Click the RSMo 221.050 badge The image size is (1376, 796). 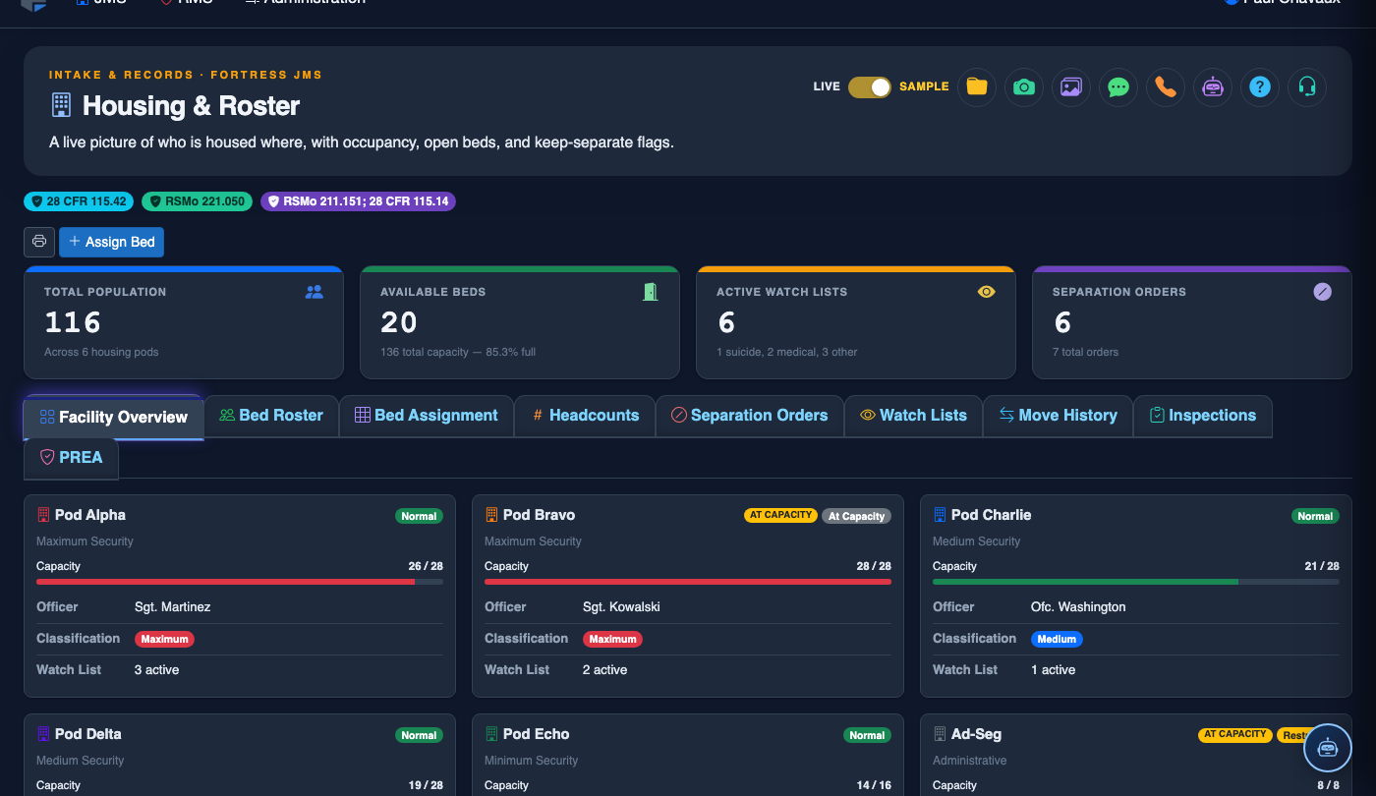pos(198,201)
